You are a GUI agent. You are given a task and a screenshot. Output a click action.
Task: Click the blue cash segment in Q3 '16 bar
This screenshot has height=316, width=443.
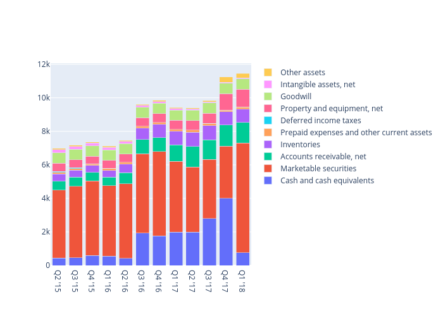pyautogui.click(x=142, y=249)
